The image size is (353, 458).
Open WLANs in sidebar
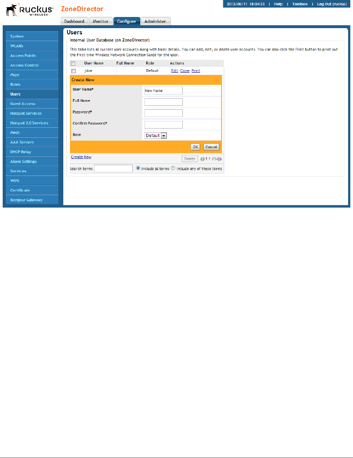tap(32, 46)
